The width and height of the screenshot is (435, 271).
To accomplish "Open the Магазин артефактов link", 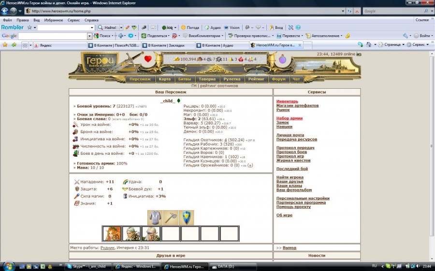I will (x=297, y=106).
